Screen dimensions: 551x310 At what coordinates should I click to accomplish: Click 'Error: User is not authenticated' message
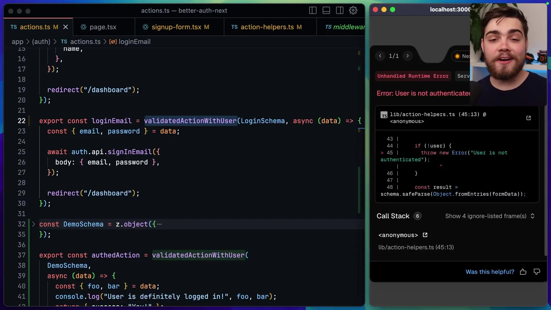coord(423,93)
